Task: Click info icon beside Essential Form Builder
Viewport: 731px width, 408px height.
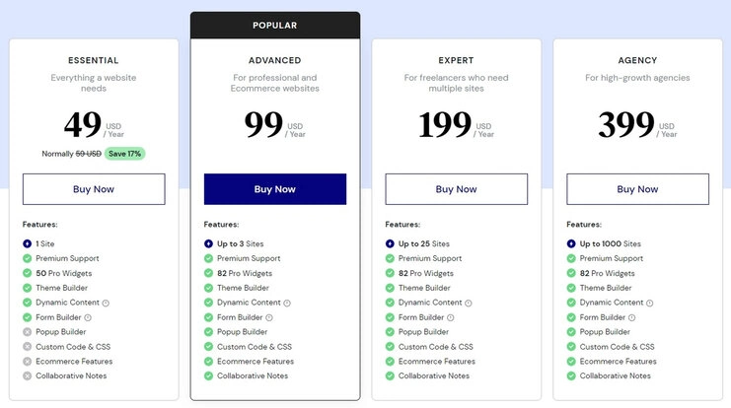Action: pos(88,317)
